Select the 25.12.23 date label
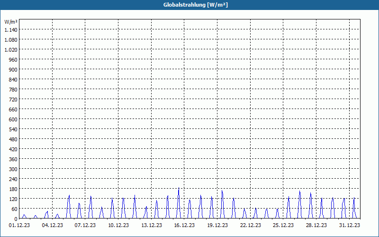This screenshot has width=379, height=237. click(x=283, y=225)
